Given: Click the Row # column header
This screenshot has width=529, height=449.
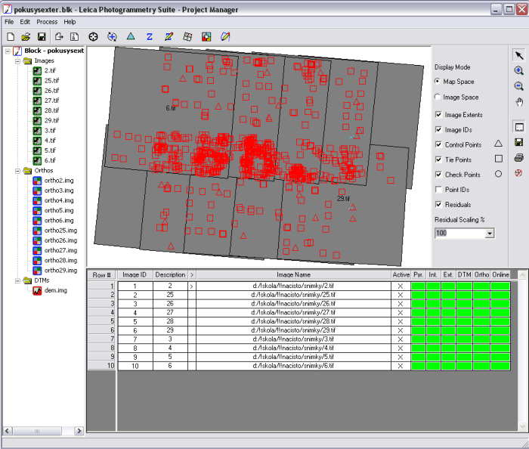Looking at the screenshot, I should [101, 275].
